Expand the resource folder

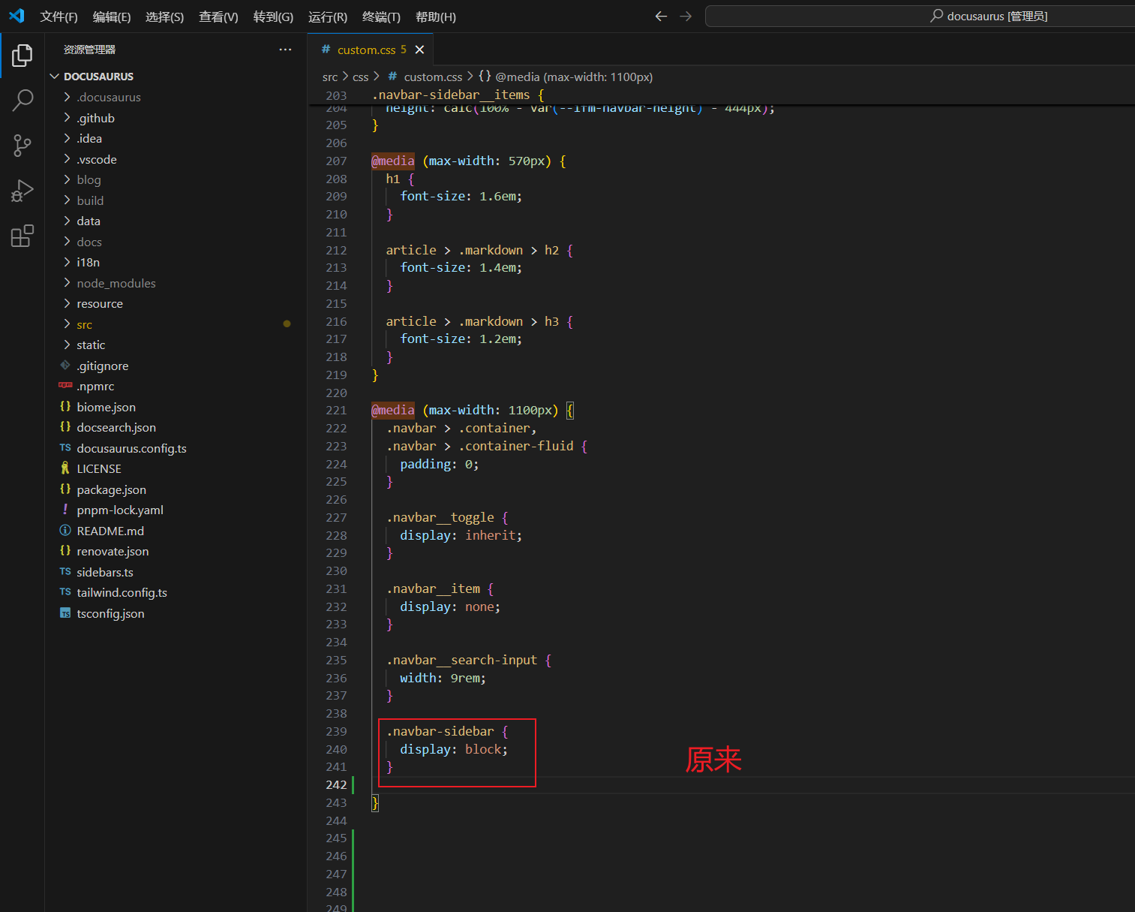[176, 303]
